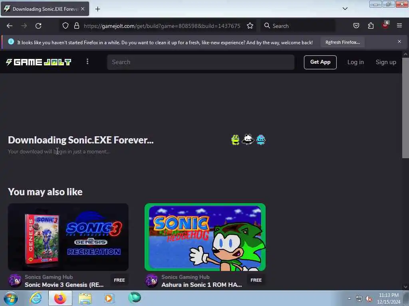Click FREE badge on Ashura card
Image resolution: width=409 pixels, height=306 pixels.
[256, 280]
